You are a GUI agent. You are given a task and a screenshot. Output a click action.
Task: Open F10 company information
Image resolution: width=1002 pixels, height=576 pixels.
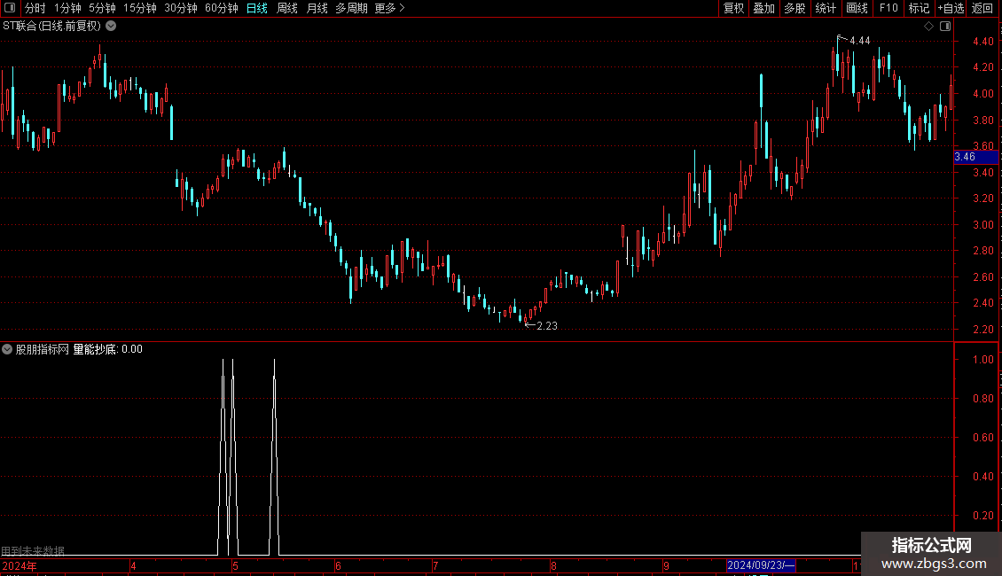[x=888, y=8]
